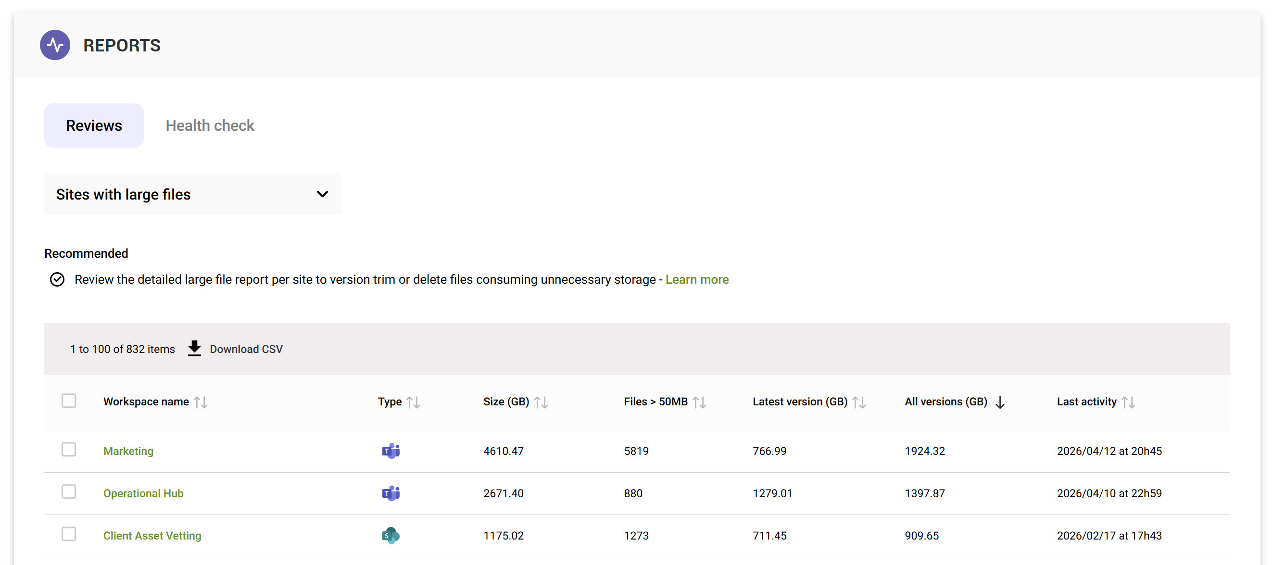Screen dimensions: 1273x565
Task: Click the REPORTS pulse icon in the header
Action: pyautogui.click(x=55, y=45)
